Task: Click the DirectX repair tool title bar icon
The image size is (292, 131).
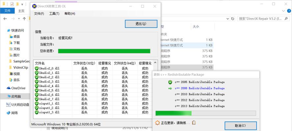Action: pyautogui.click(x=35, y=6)
